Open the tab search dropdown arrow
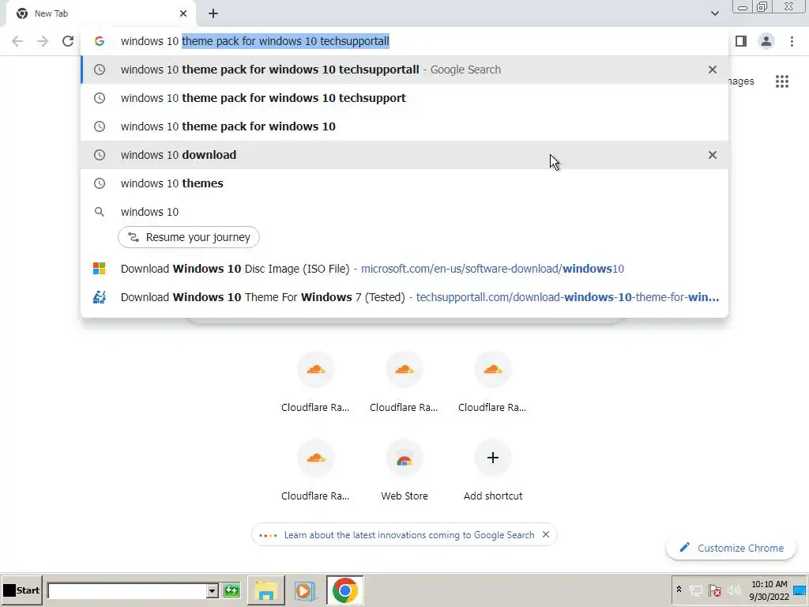Viewport: 809px width, 607px height. tap(714, 13)
